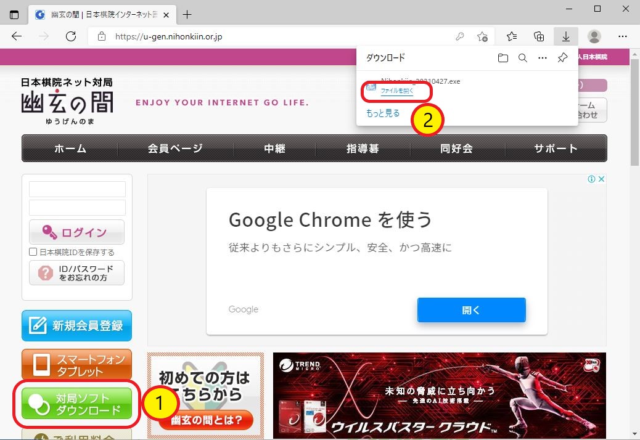Screen dimensions: 640x440
Task: Open downloads folder icon in download panel
Action: pyautogui.click(x=503, y=58)
